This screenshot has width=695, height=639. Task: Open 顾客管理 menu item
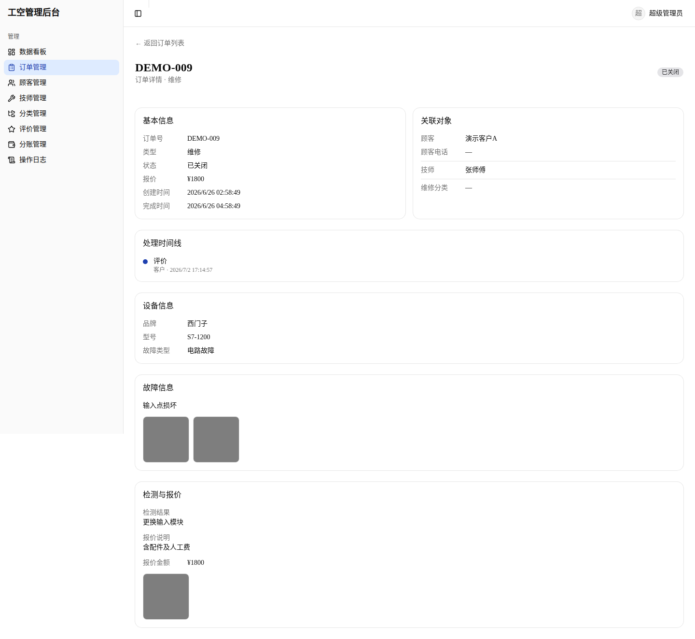pos(61,83)
